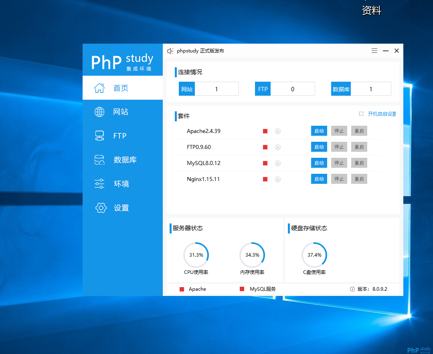This screenshot has height=354, width=433.
Task: Toggle auto-start circle icon for MySQL8.0.12
Action: (x=278, y=163)
